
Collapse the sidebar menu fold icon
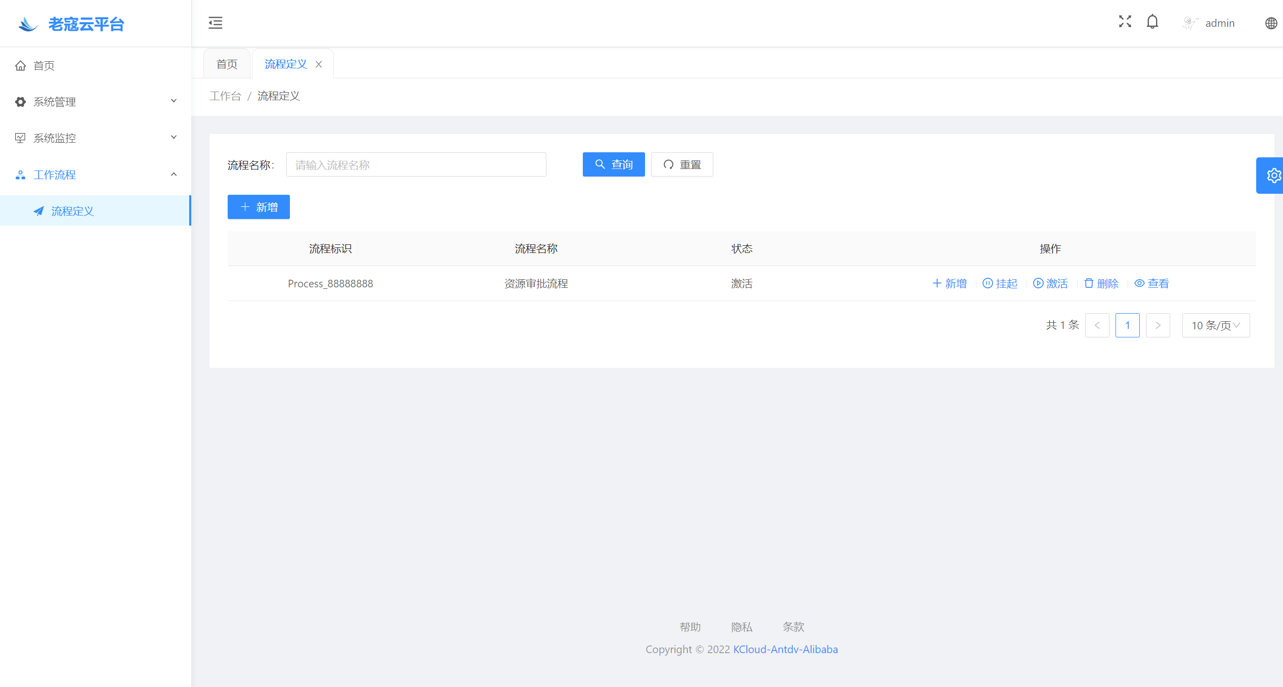tap(216, 23)
